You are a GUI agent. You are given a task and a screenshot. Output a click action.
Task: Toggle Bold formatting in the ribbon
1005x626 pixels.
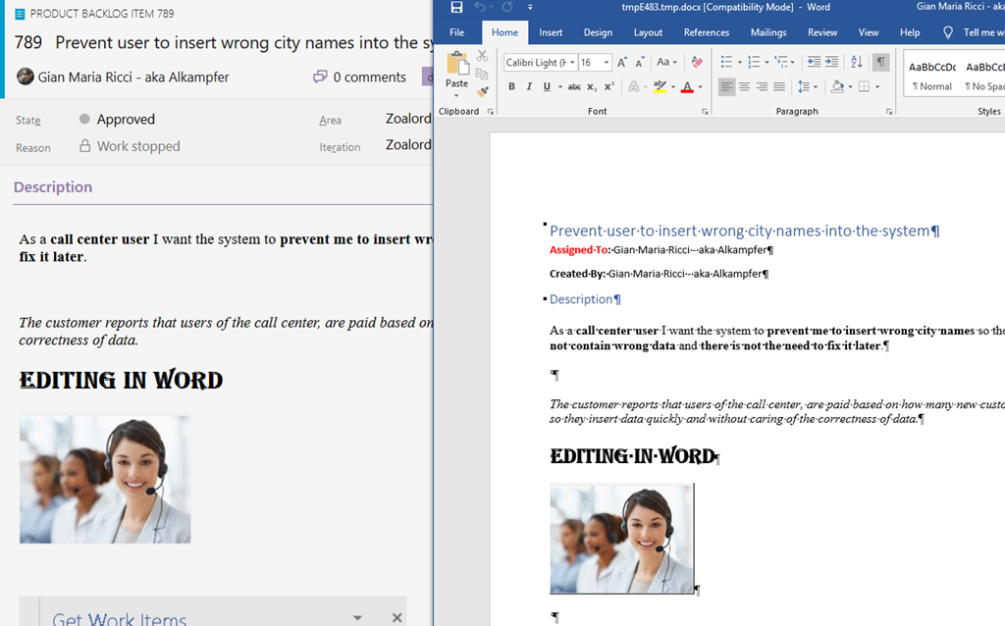(511, 86)
